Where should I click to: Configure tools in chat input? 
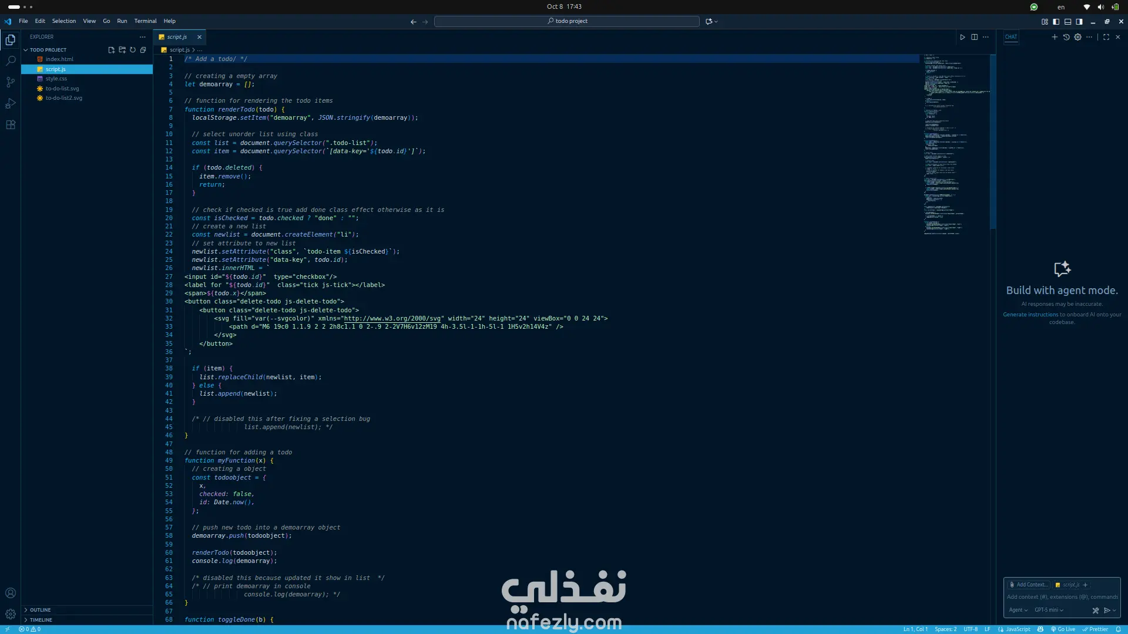tap(1095, 611)
